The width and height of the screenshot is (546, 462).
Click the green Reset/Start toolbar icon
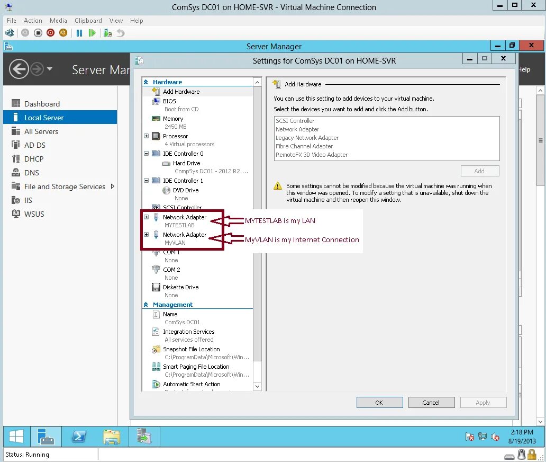(92, 33)
